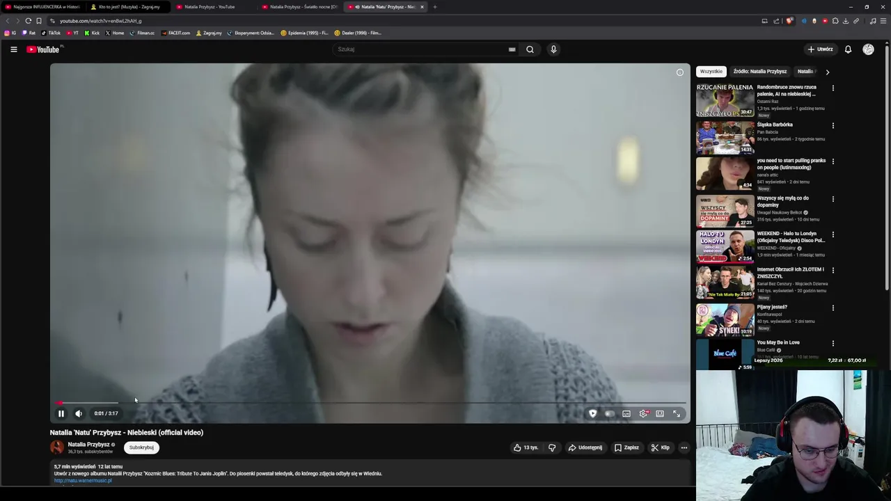Close the current Natalia 'Natu' Przybysz tab

click(422, 7)
